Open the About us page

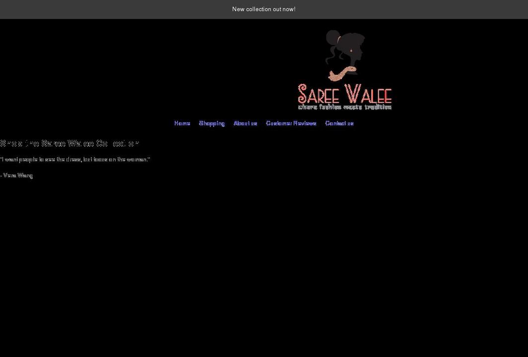coord(245,123)
